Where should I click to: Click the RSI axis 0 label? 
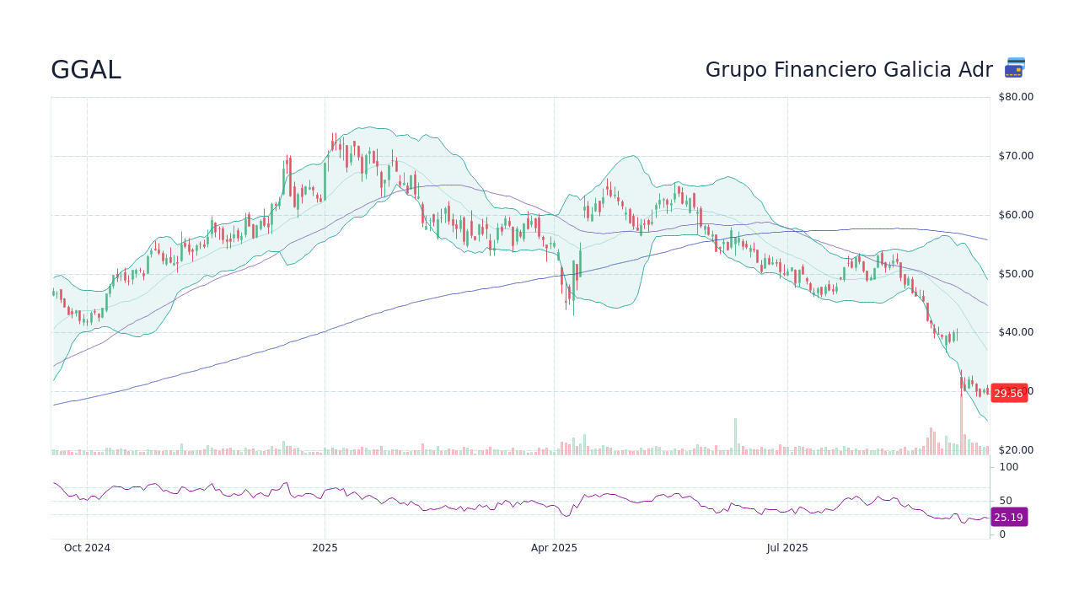pyautogui.click(x=1002, y=534)
